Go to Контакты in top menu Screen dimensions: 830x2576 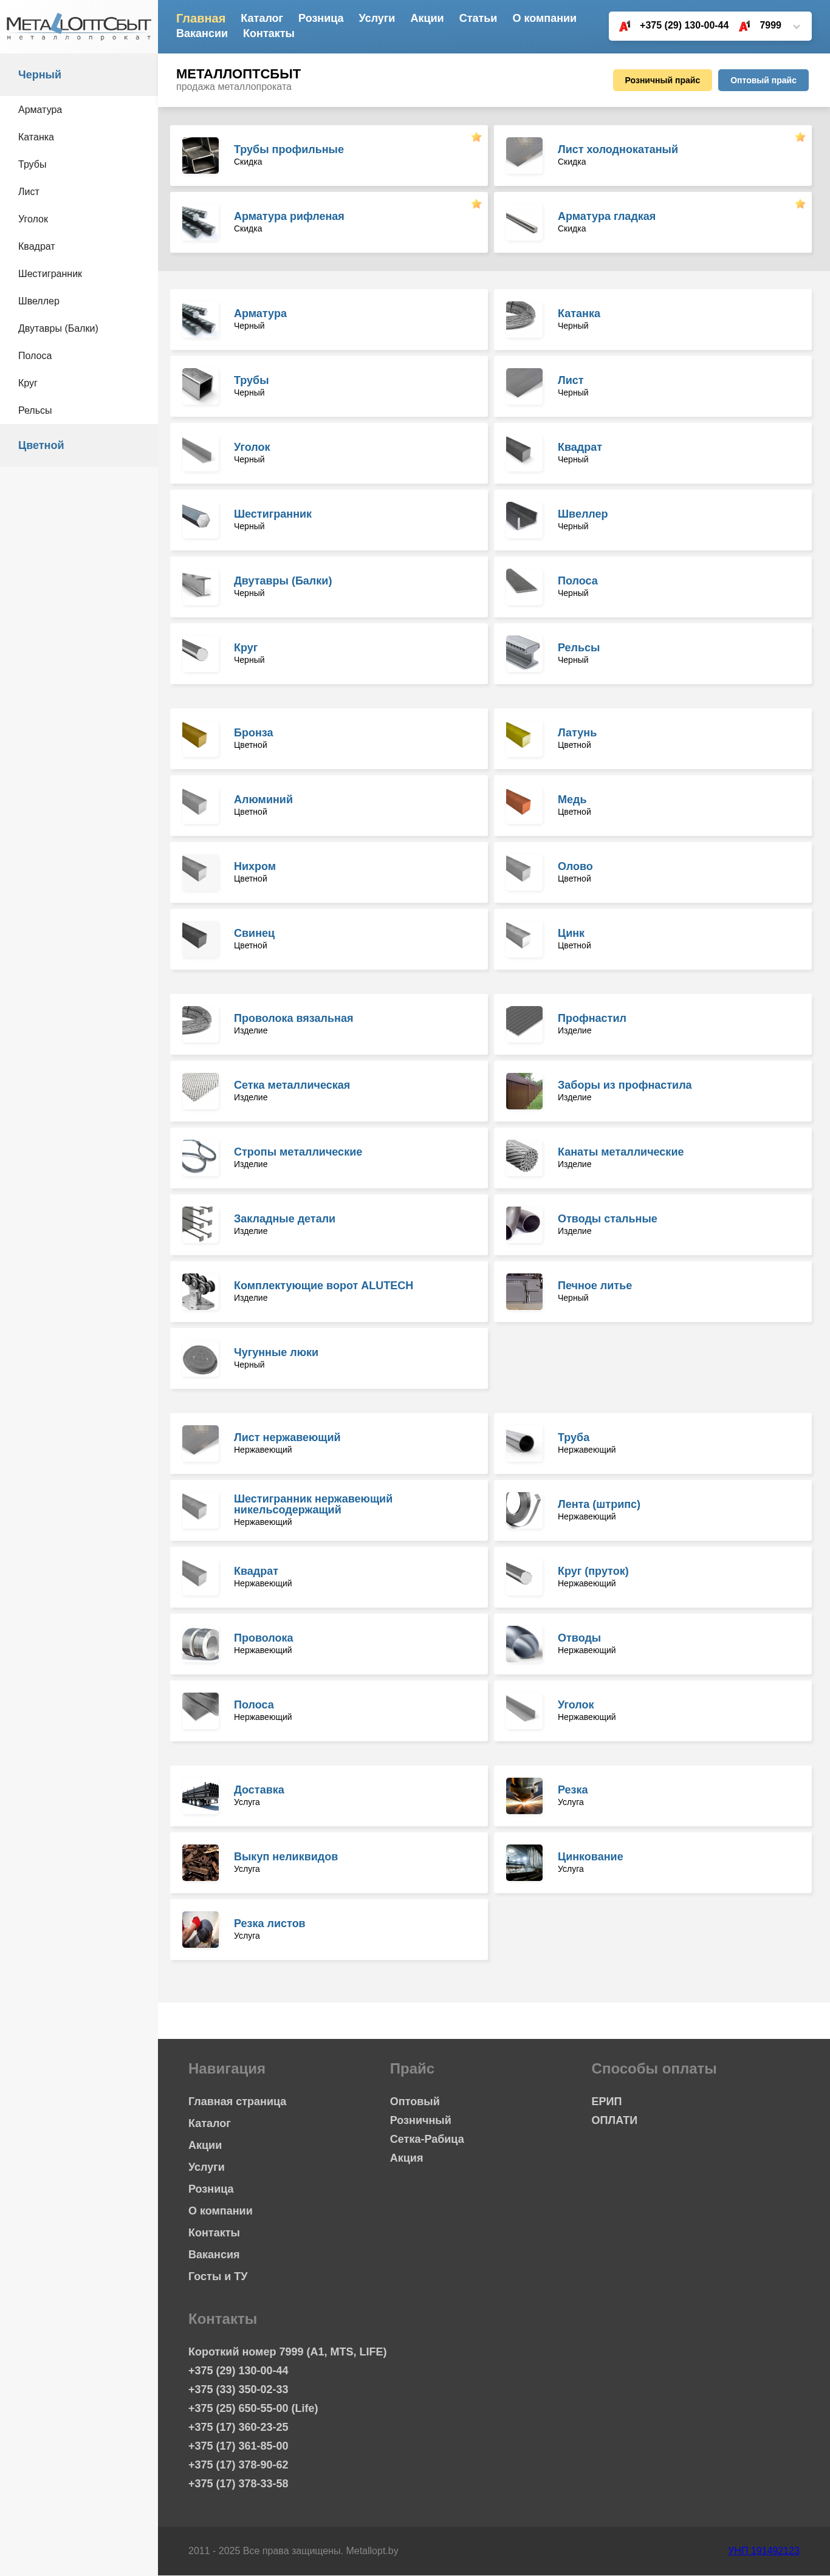[268, 33]
